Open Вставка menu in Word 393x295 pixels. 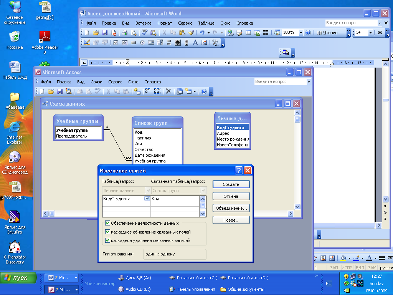click(x=144, y=23)
